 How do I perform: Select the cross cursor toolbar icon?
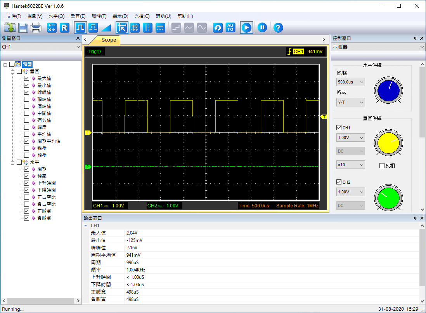pos(135,28)
